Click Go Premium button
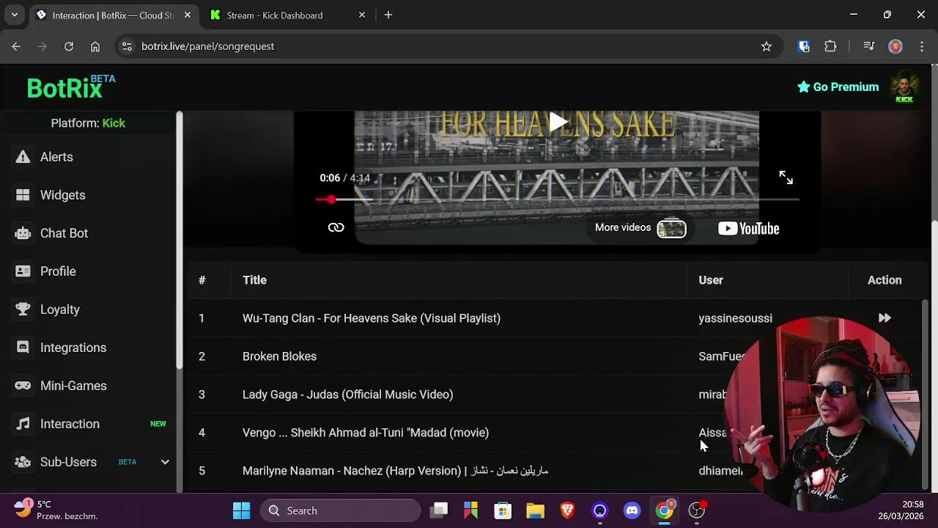Viewport: 938px width, 528px height. [x=838, y=87]
